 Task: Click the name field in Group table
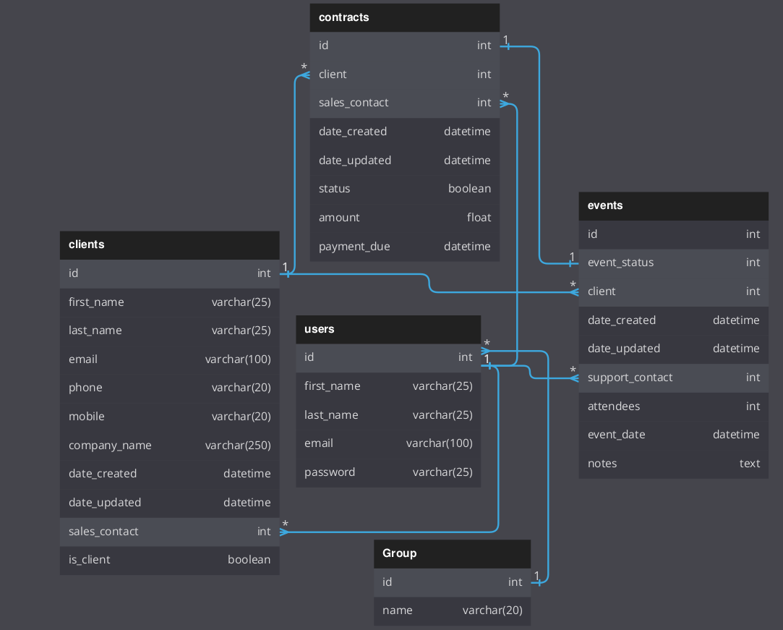452,610
